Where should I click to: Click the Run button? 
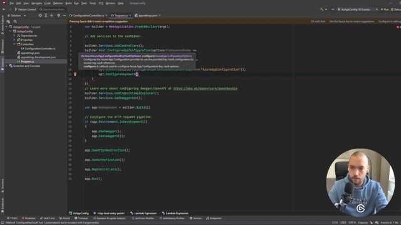tap(385, 9)
